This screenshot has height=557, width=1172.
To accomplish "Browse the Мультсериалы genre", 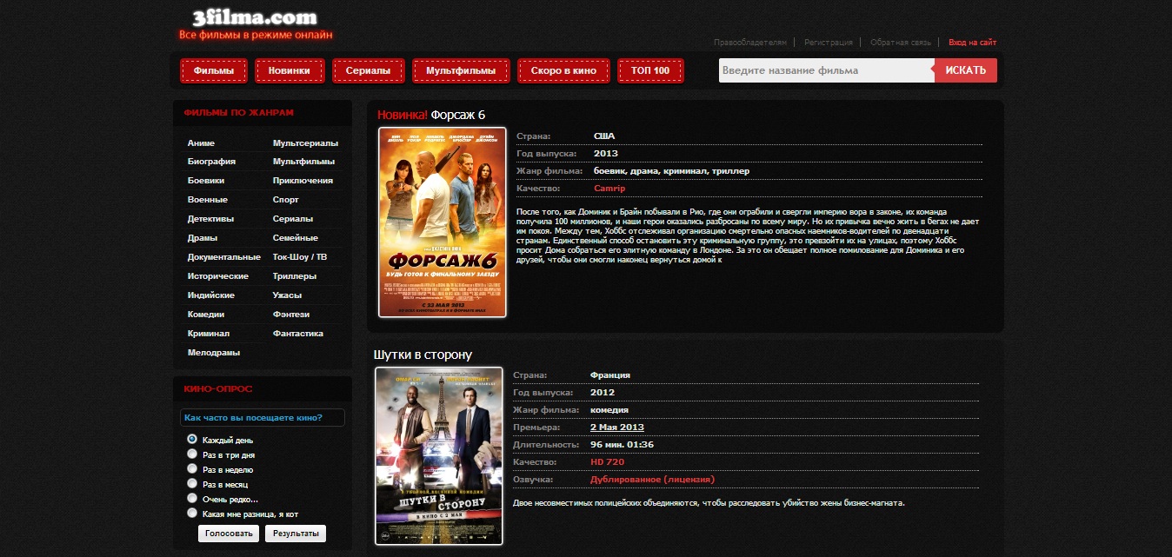I will coord(305,143).
